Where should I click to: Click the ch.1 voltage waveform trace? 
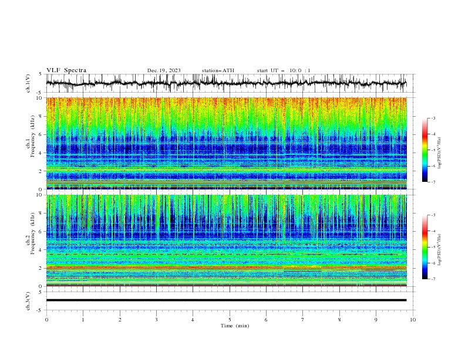click(226, 83)
